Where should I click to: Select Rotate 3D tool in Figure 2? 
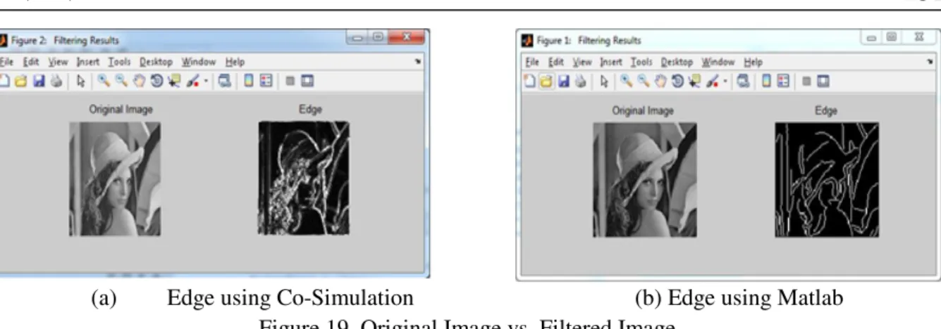click(x=156, y=81)
